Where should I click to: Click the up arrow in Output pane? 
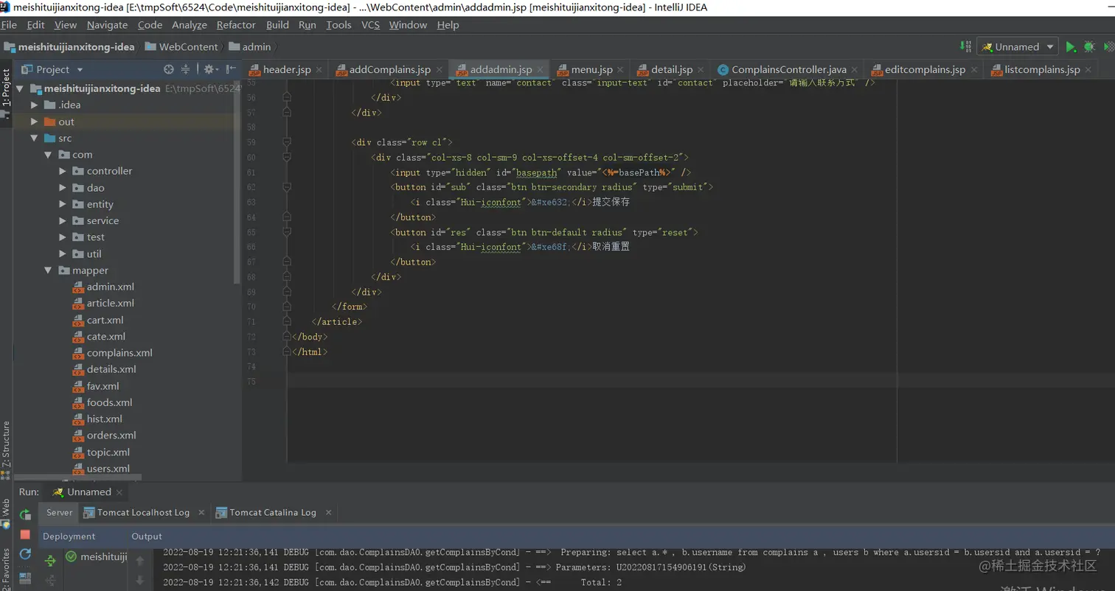tap(140, 561)
